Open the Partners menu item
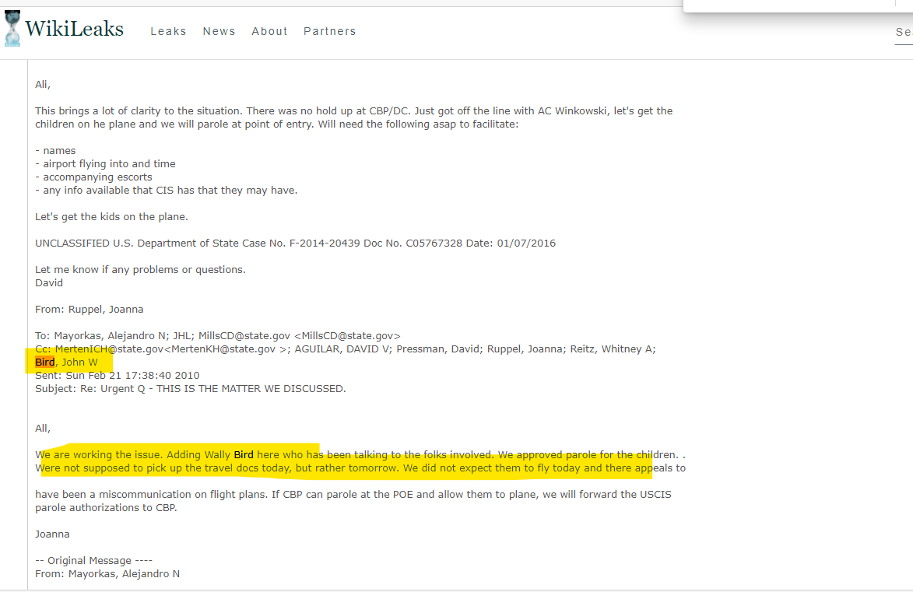Screen dimensions: 913x592 [x=329, y=31]
